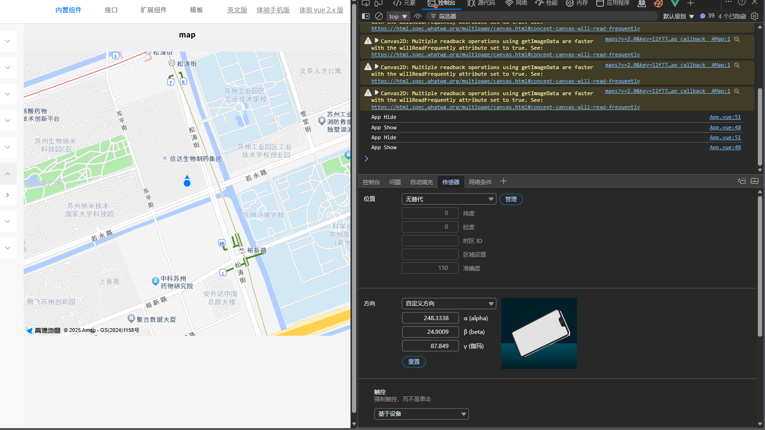Click the blue location marker on map
Image resolution: width=765 pixels, height=430 pixels.
coord(187,182)
